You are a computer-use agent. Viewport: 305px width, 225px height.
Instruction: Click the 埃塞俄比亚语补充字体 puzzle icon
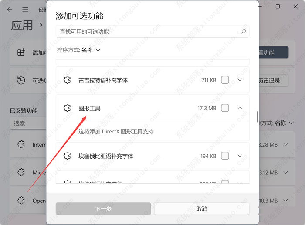[67, 156]
